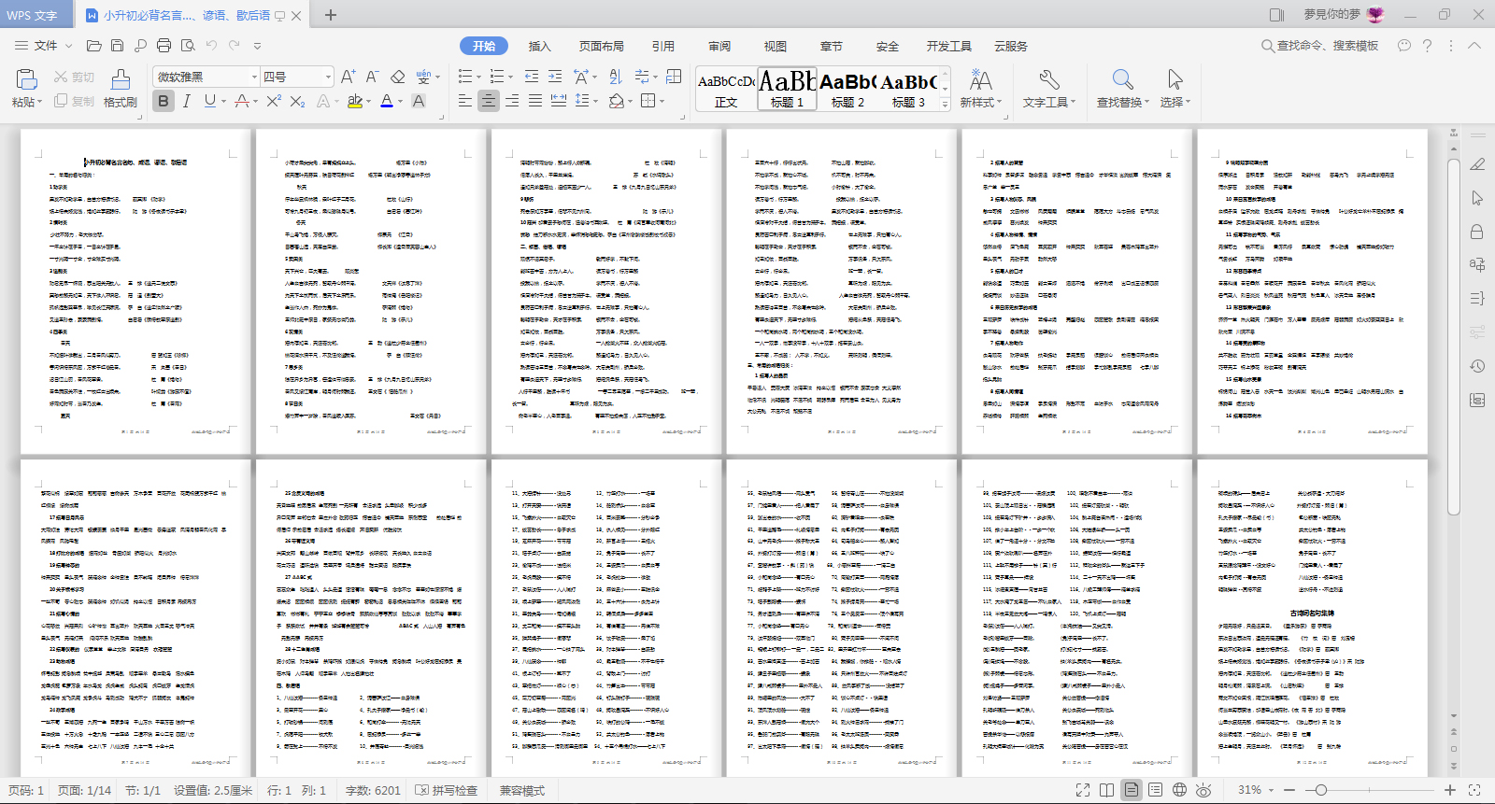Click the decrease indent icon

click(x=532, y=77)
